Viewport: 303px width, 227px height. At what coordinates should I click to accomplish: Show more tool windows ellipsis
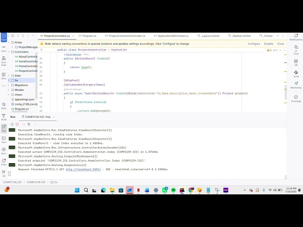4,86
